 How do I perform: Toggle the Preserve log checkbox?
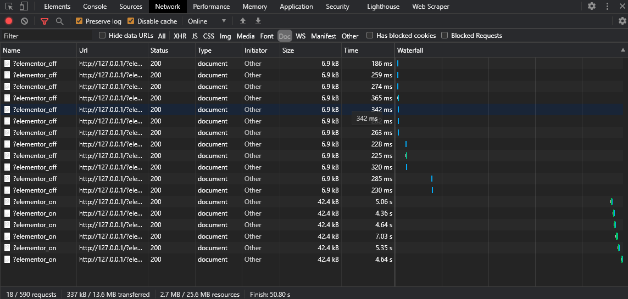[79, 21]
